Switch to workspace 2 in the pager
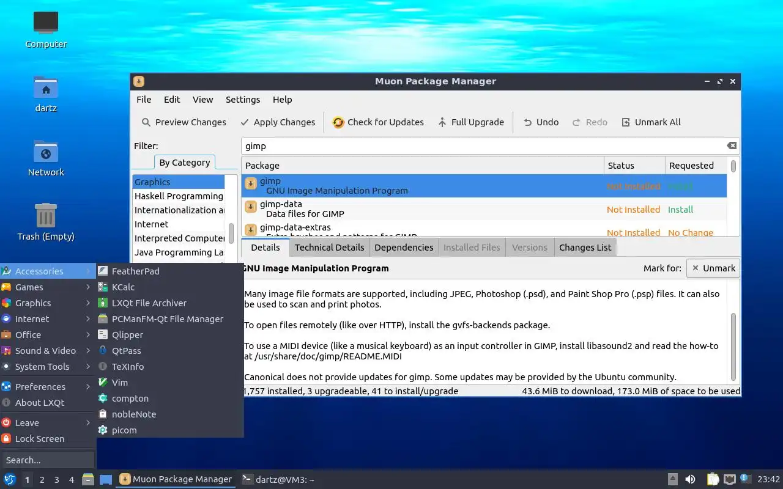Screen dimensions: 783x489 tap(42, 480)
